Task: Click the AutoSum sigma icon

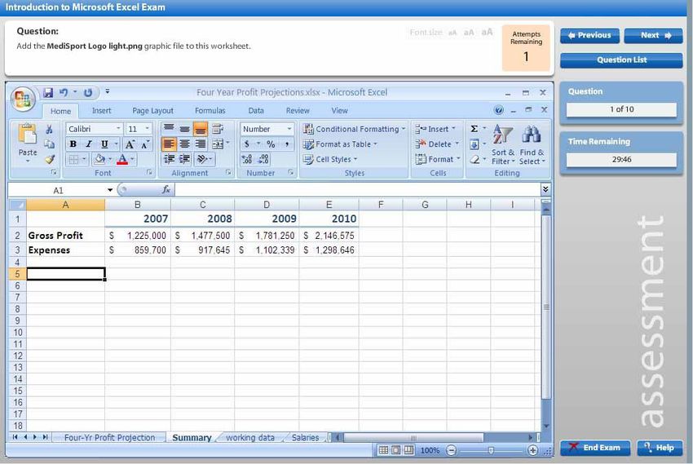Action: tap(475, 129)
